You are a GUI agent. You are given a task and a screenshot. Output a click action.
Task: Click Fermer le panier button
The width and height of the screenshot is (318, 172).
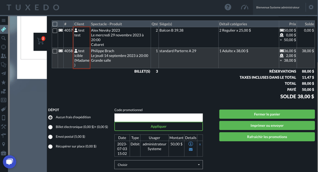pos(267,114)
